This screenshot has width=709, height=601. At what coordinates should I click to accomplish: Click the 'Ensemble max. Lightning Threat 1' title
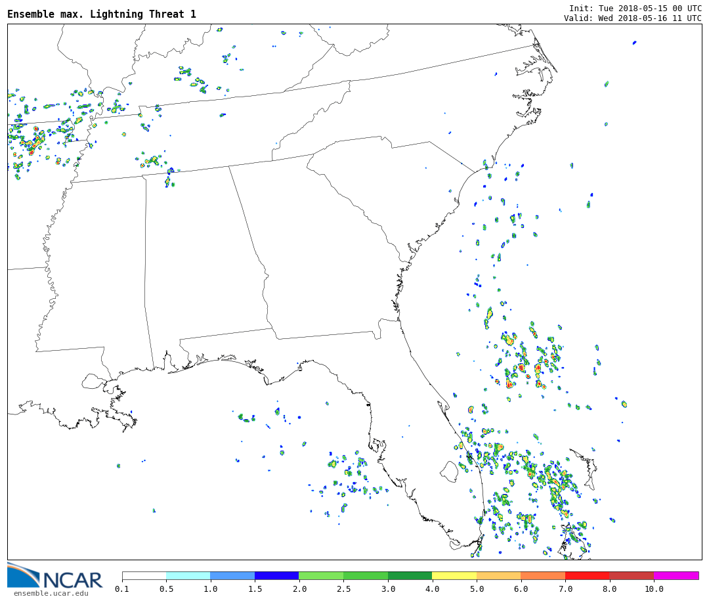click(x=102, y=14)
